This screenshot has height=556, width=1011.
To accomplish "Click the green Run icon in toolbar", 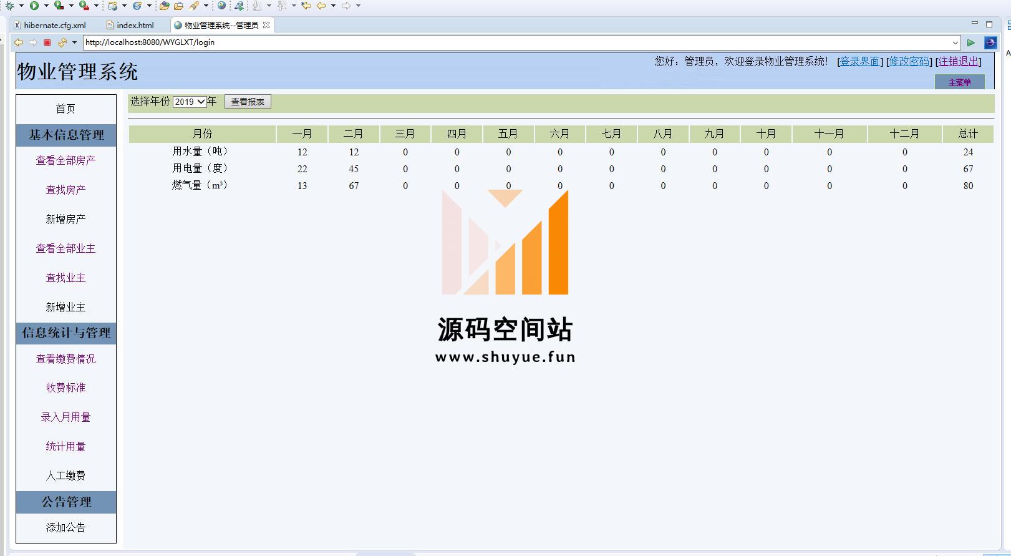I will [34, 6].
